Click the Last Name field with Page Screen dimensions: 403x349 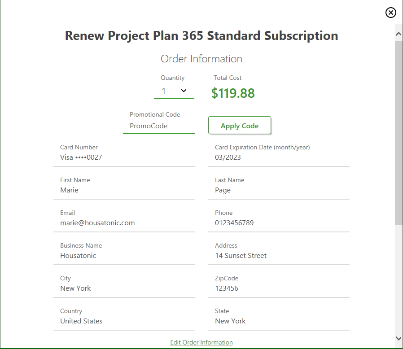point(279,190)
